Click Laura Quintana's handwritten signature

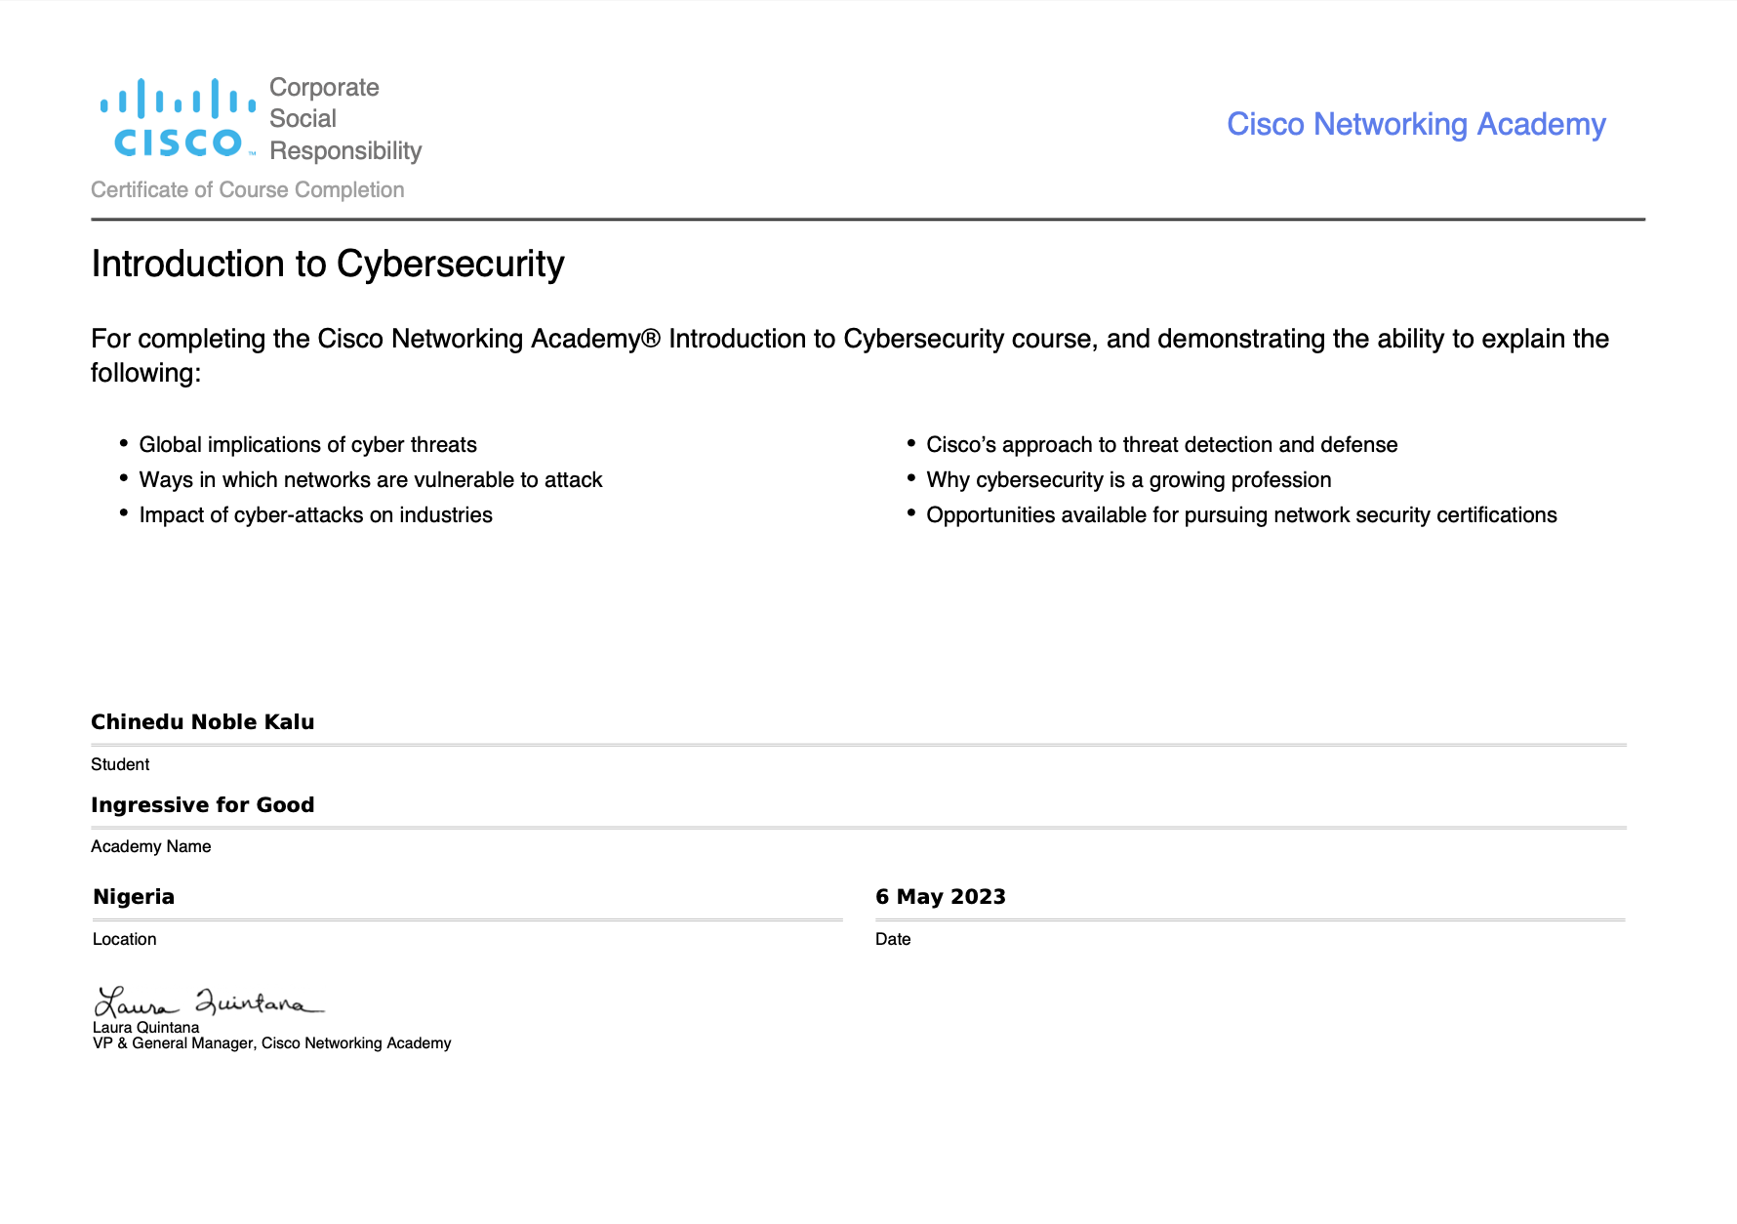pyautogui.click(x=208, y=1002)
